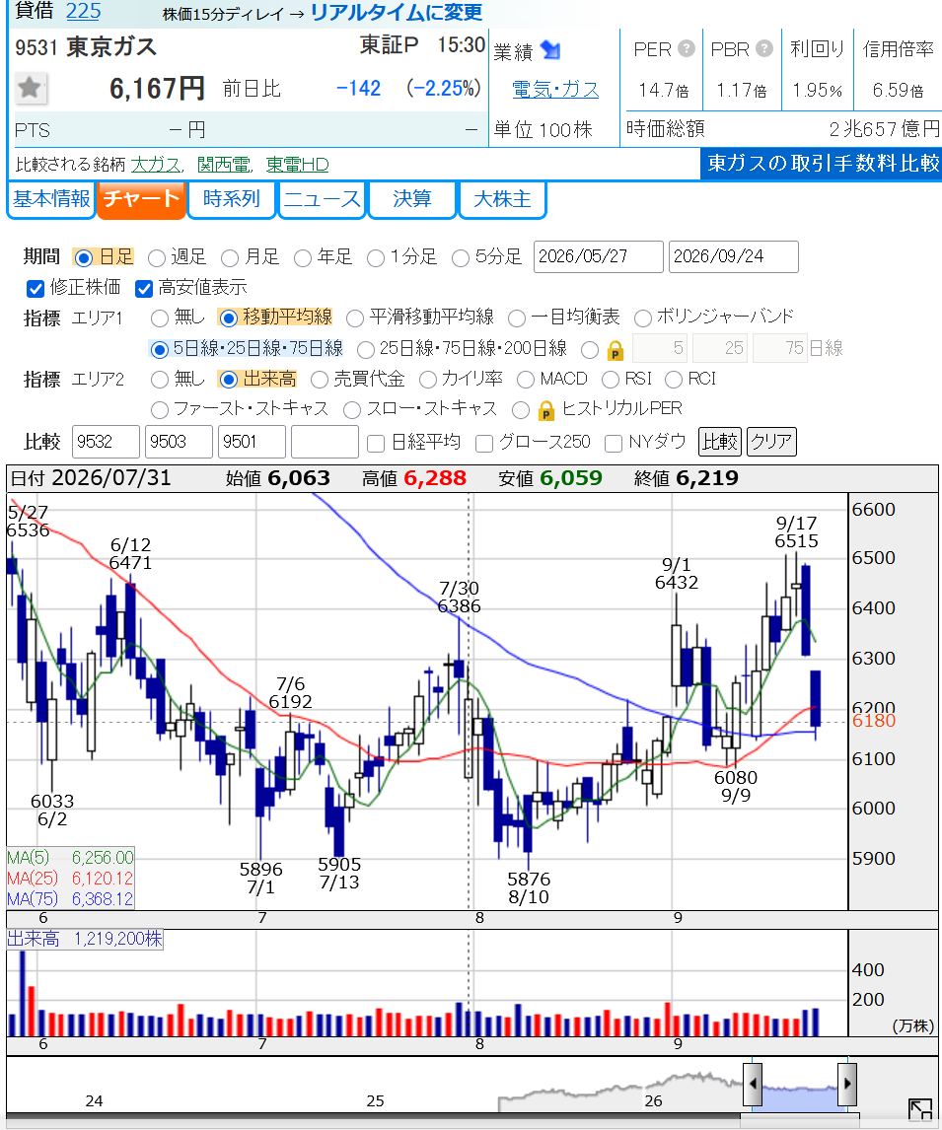Select 売買代金 radio button
Image resolution: width=942 pixels, height=1130 pixels.
[x=319, y=379]
